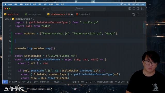The height and width of the screenshot is (93, 165).
Task: Synchronize changes using the sync icon
Action: (19, 82)
